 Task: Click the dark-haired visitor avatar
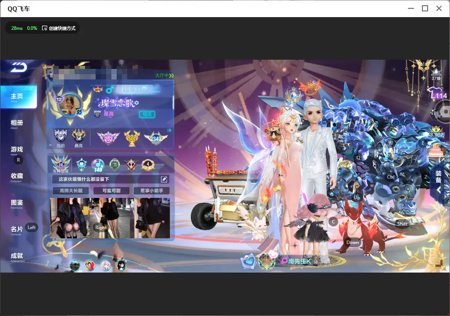tap(121, 265)
